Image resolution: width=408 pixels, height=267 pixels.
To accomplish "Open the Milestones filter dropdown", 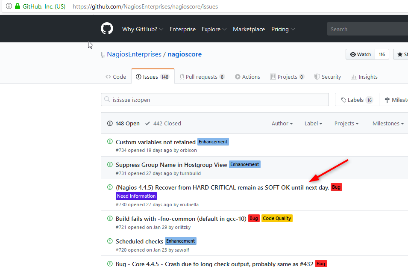I will pyautogui.click(x=388, y=123).
